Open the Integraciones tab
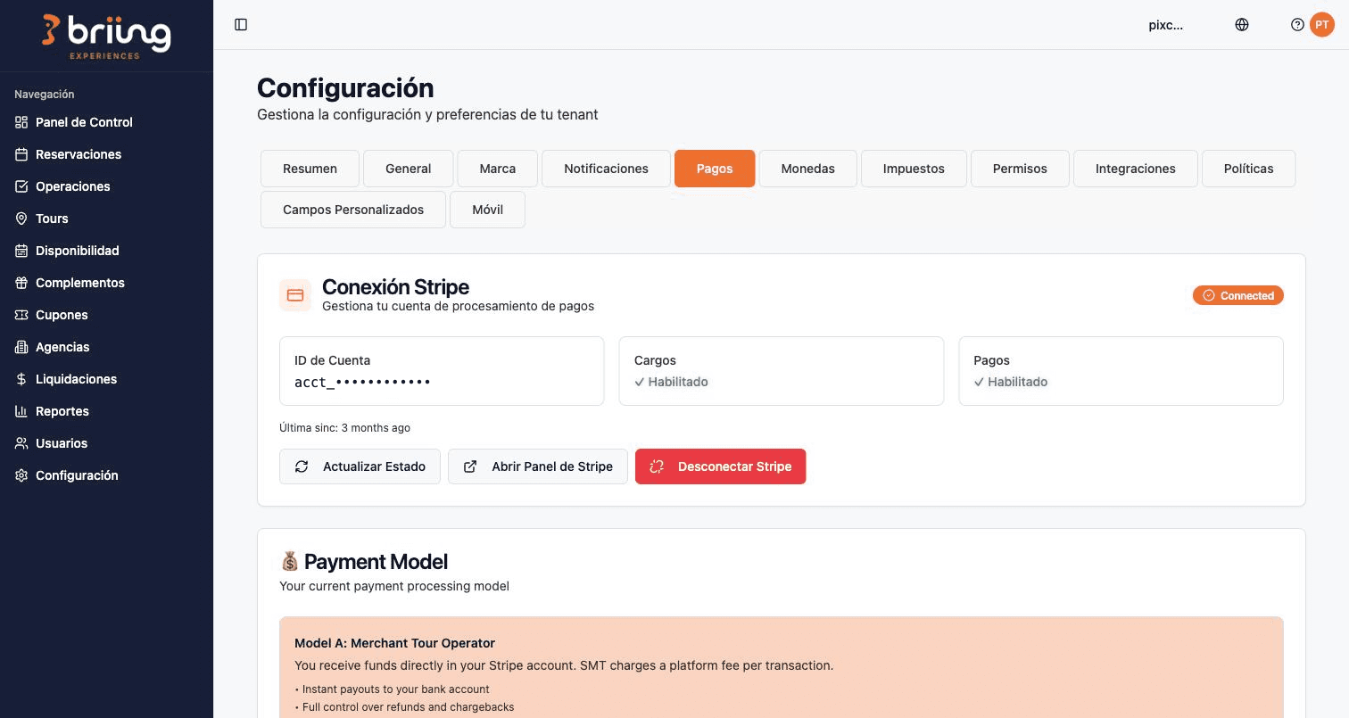 tap(1136, 169)
